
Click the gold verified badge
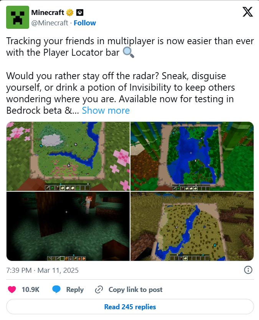(70, 13)
